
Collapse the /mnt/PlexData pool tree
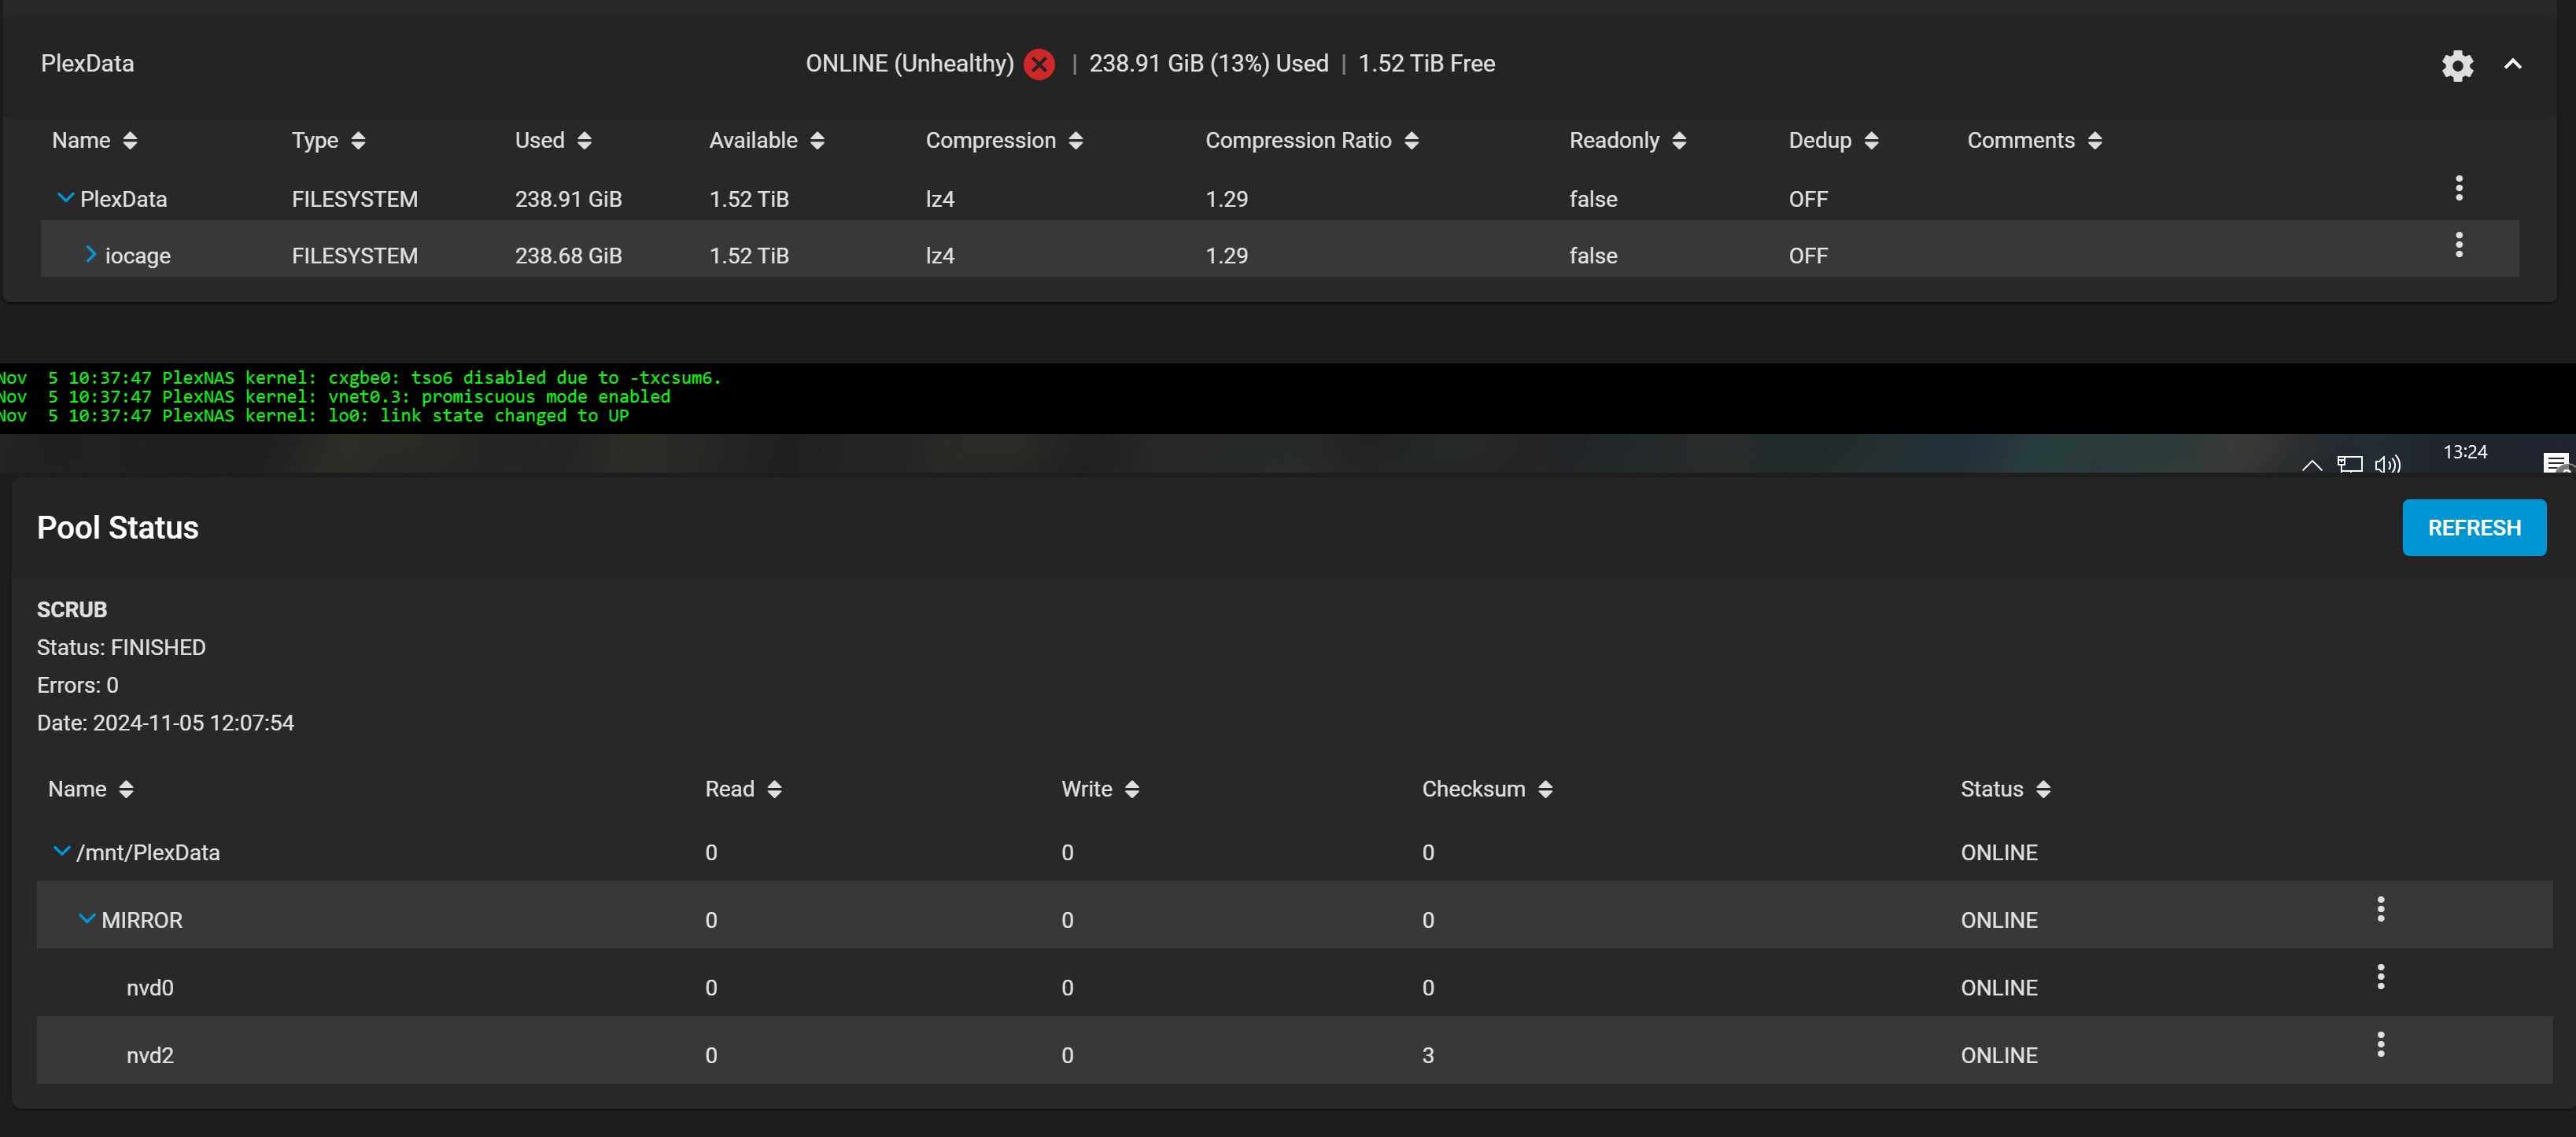61,852
